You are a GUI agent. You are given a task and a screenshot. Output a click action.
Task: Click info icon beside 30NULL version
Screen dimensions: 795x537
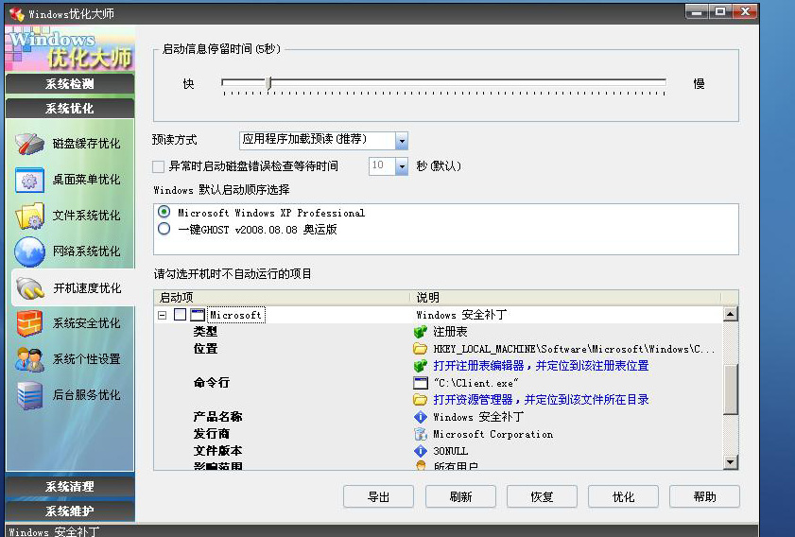(421, 451)
